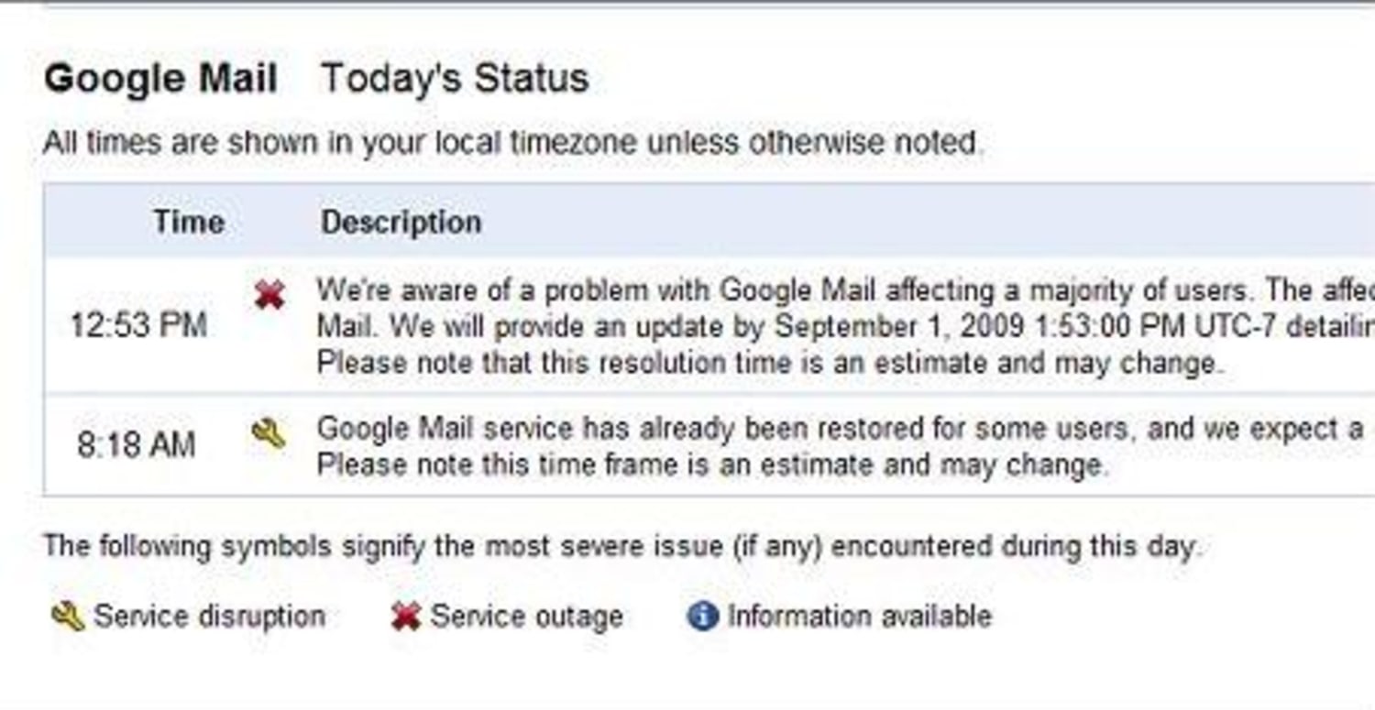Click the "resolution time is an estimate" line
The width and height of the screenshot is (1375, 710).
tap(769, 363)
